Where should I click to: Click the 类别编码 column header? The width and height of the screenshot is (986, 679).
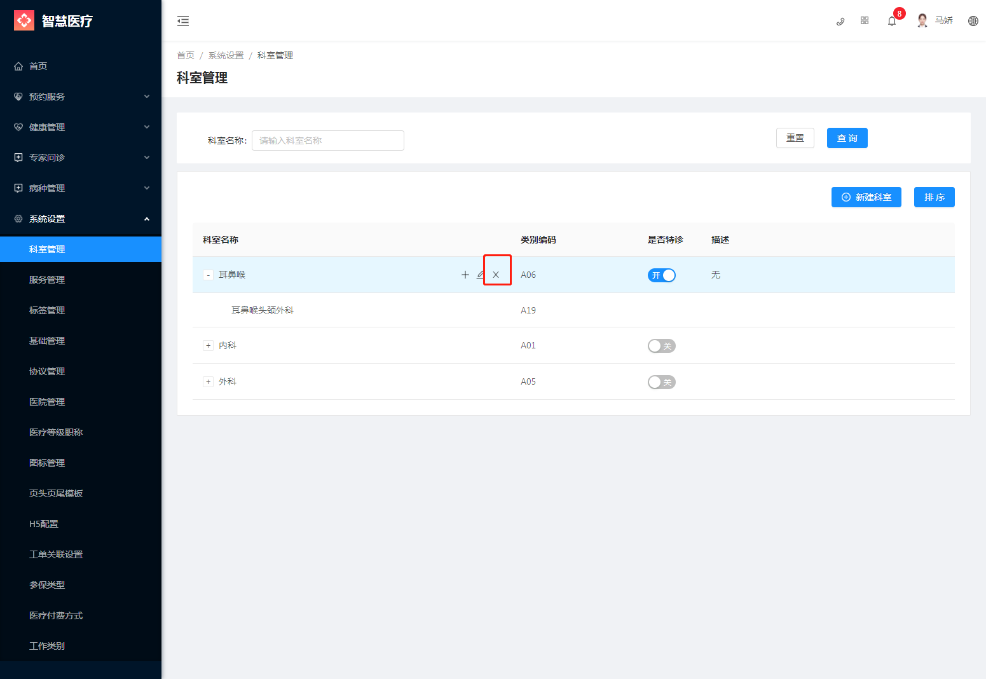[x=538, y=240]
